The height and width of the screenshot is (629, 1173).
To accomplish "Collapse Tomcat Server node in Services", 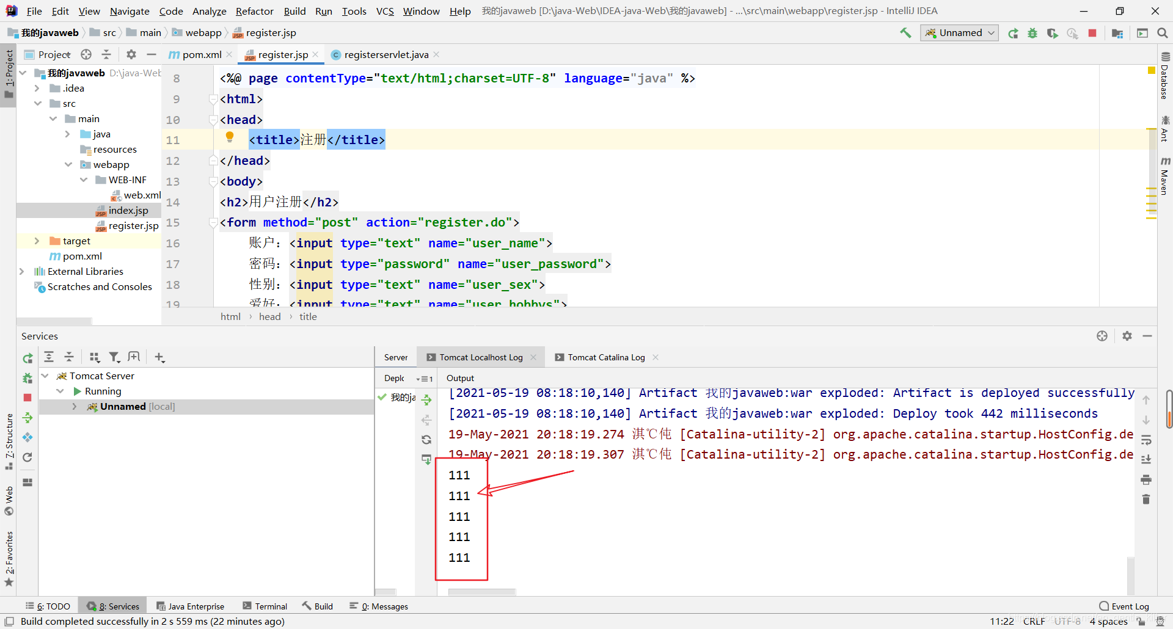I will [x=45, y=376].
